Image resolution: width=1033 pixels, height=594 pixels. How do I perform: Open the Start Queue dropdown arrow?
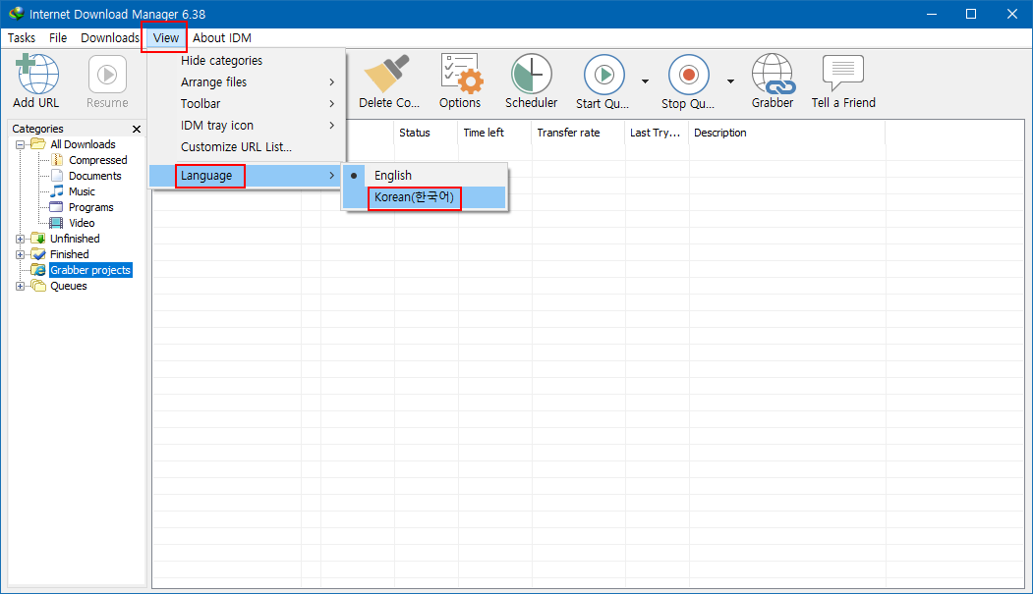(x=645, y=81)
